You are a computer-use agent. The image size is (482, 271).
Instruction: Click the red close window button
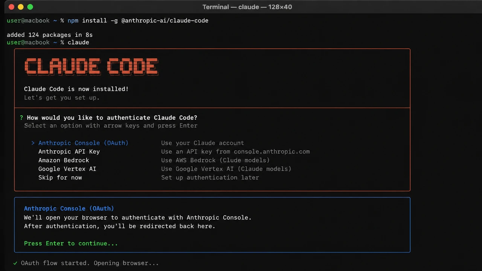pos(11,7)
